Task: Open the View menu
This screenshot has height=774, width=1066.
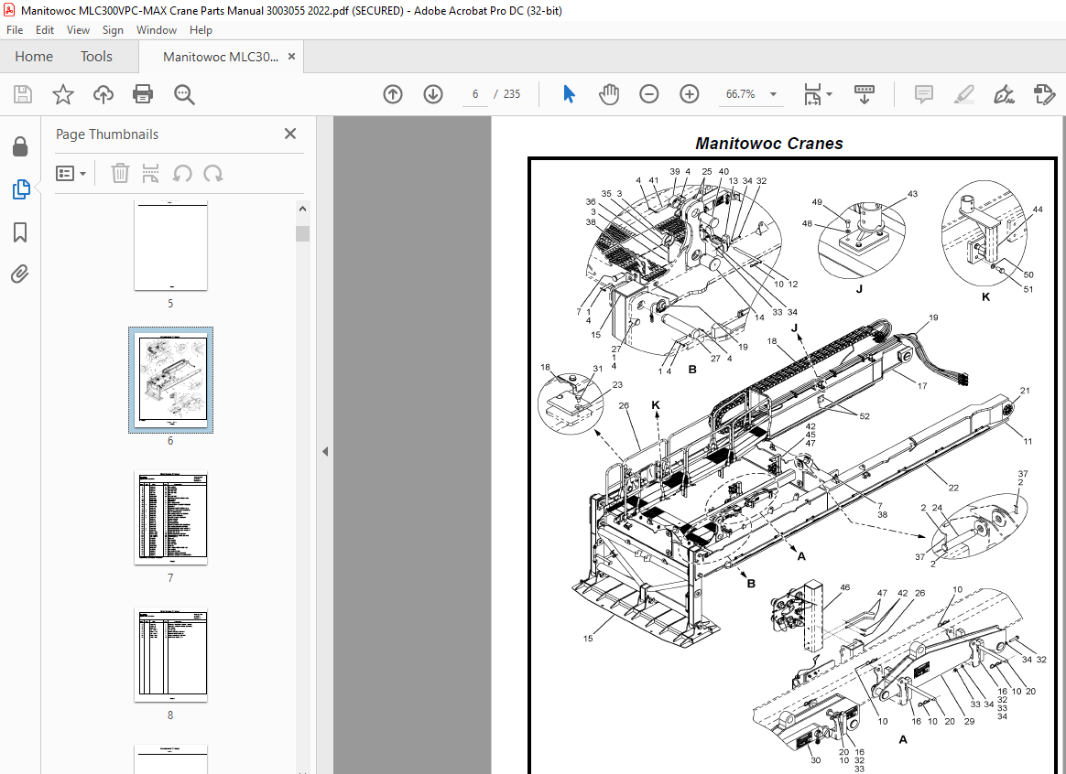Action: 78,30
